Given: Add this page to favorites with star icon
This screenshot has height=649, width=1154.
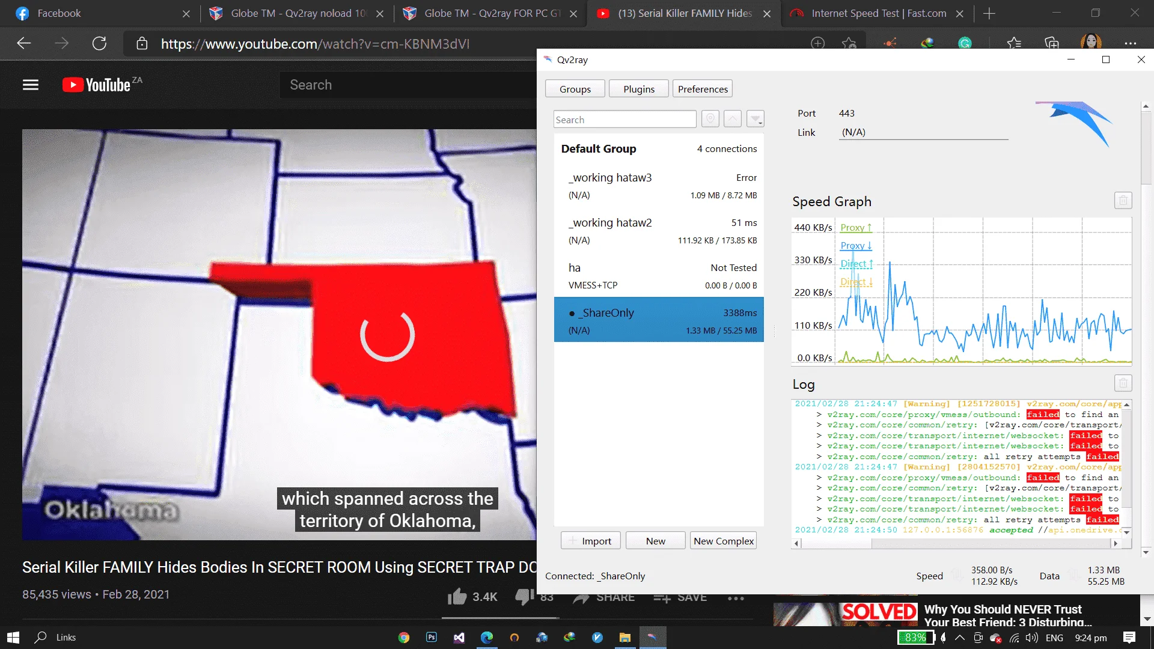Looking at the screenshot, I should click(x=849, y=43).
